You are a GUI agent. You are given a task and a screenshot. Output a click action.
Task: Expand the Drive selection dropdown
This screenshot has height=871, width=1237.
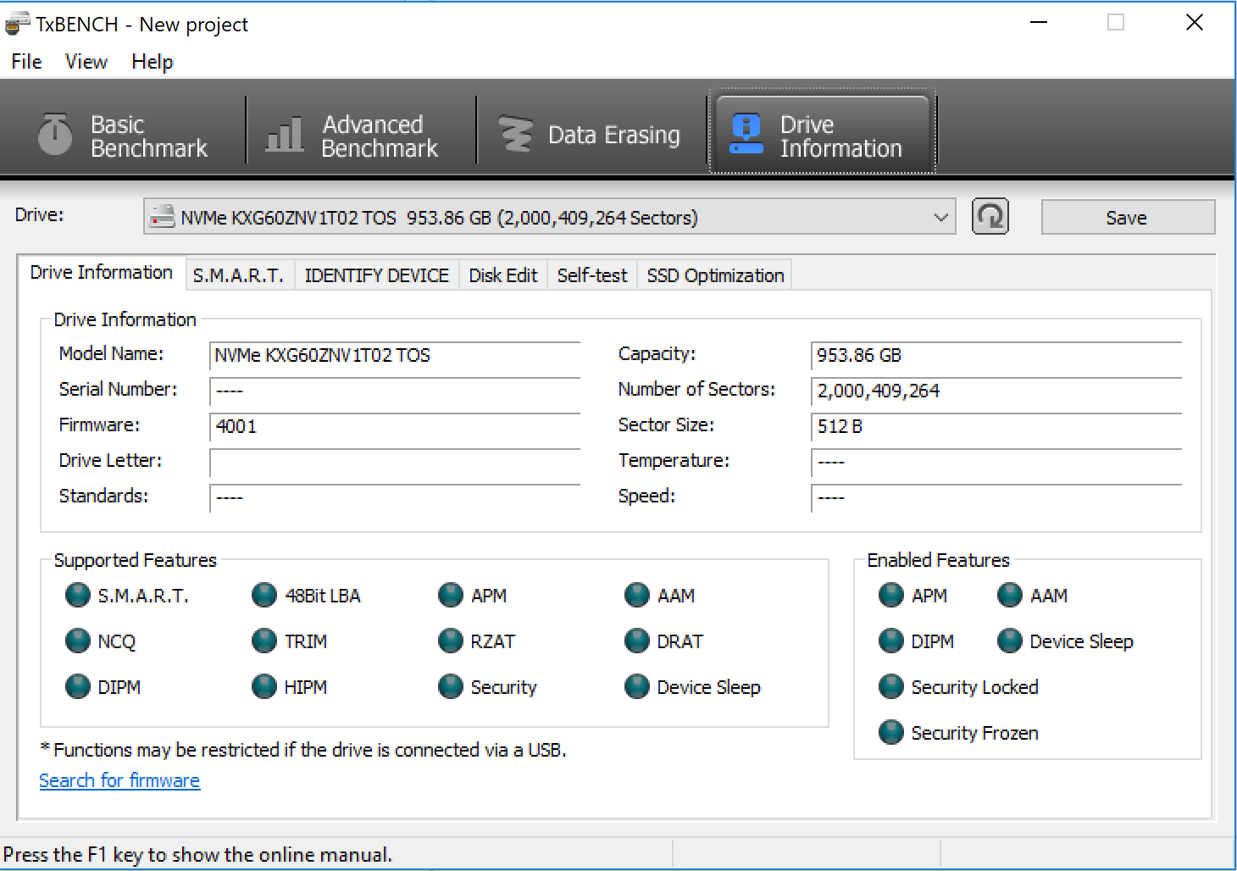[940, 217]
